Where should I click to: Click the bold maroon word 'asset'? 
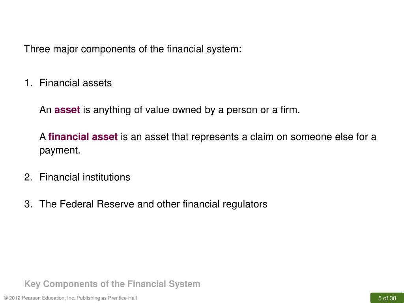click(67, 110)
